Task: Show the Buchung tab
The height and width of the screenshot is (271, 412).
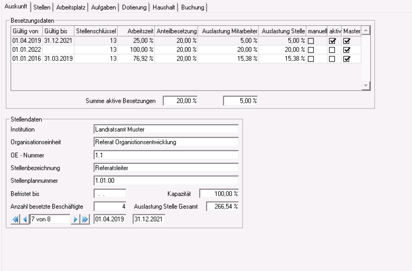Action: pyautogui.click(x=193, y=7)
